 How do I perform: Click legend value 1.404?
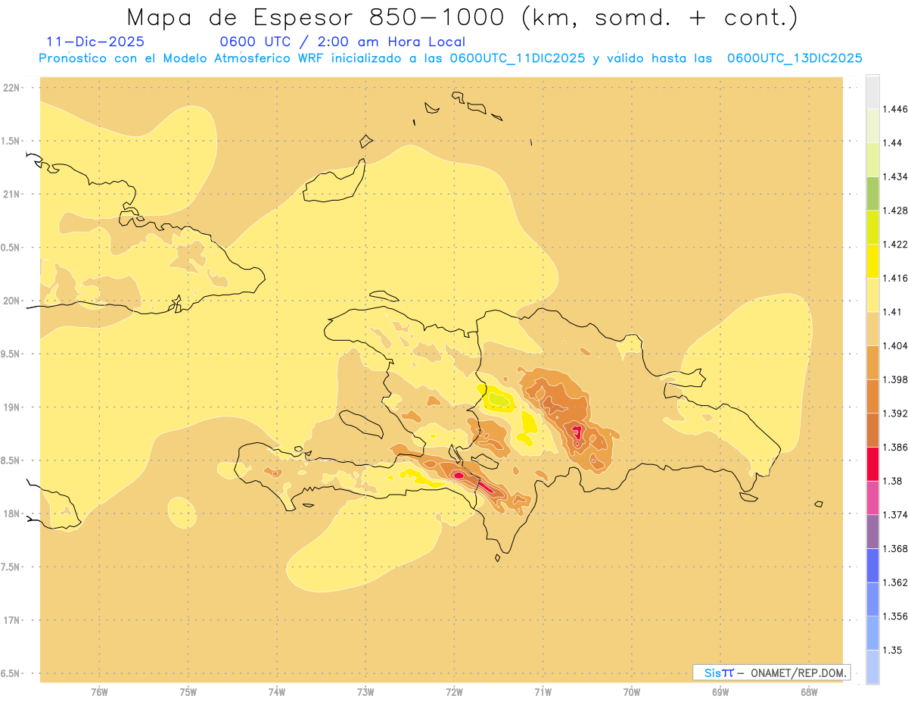coord(897,346)
